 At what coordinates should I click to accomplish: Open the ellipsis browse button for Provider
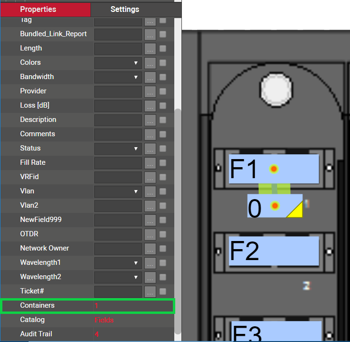(150, 91)
